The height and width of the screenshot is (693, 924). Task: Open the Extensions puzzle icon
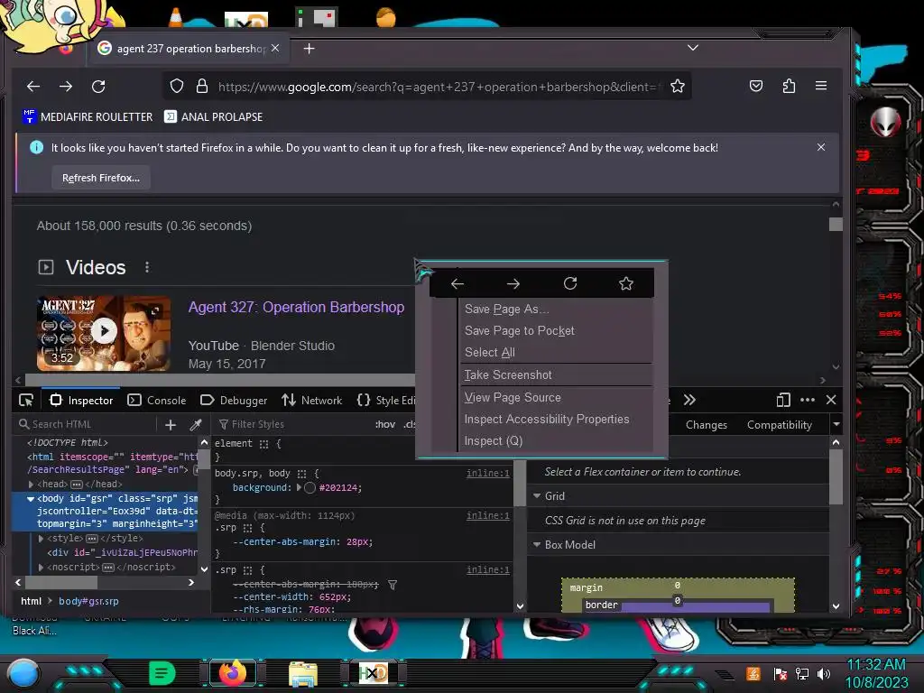789,87
